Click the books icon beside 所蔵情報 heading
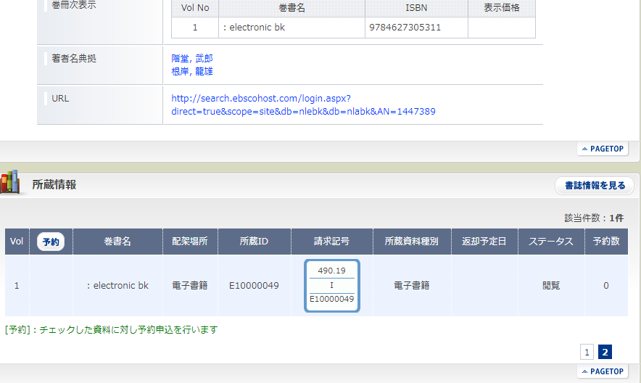Image resolution: width=641 pixels, height=383 pixels. point(10,183)
